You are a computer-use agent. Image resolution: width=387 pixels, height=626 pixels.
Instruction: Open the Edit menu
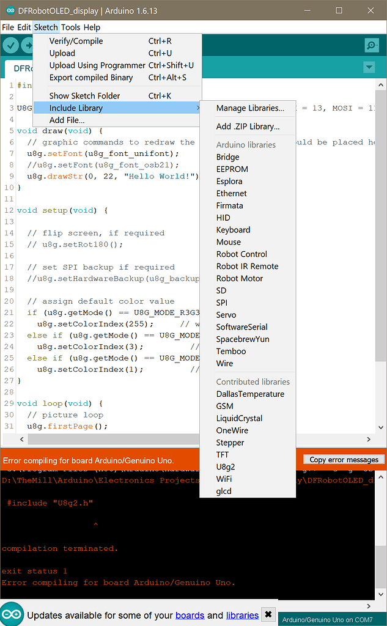pos(24,27)
